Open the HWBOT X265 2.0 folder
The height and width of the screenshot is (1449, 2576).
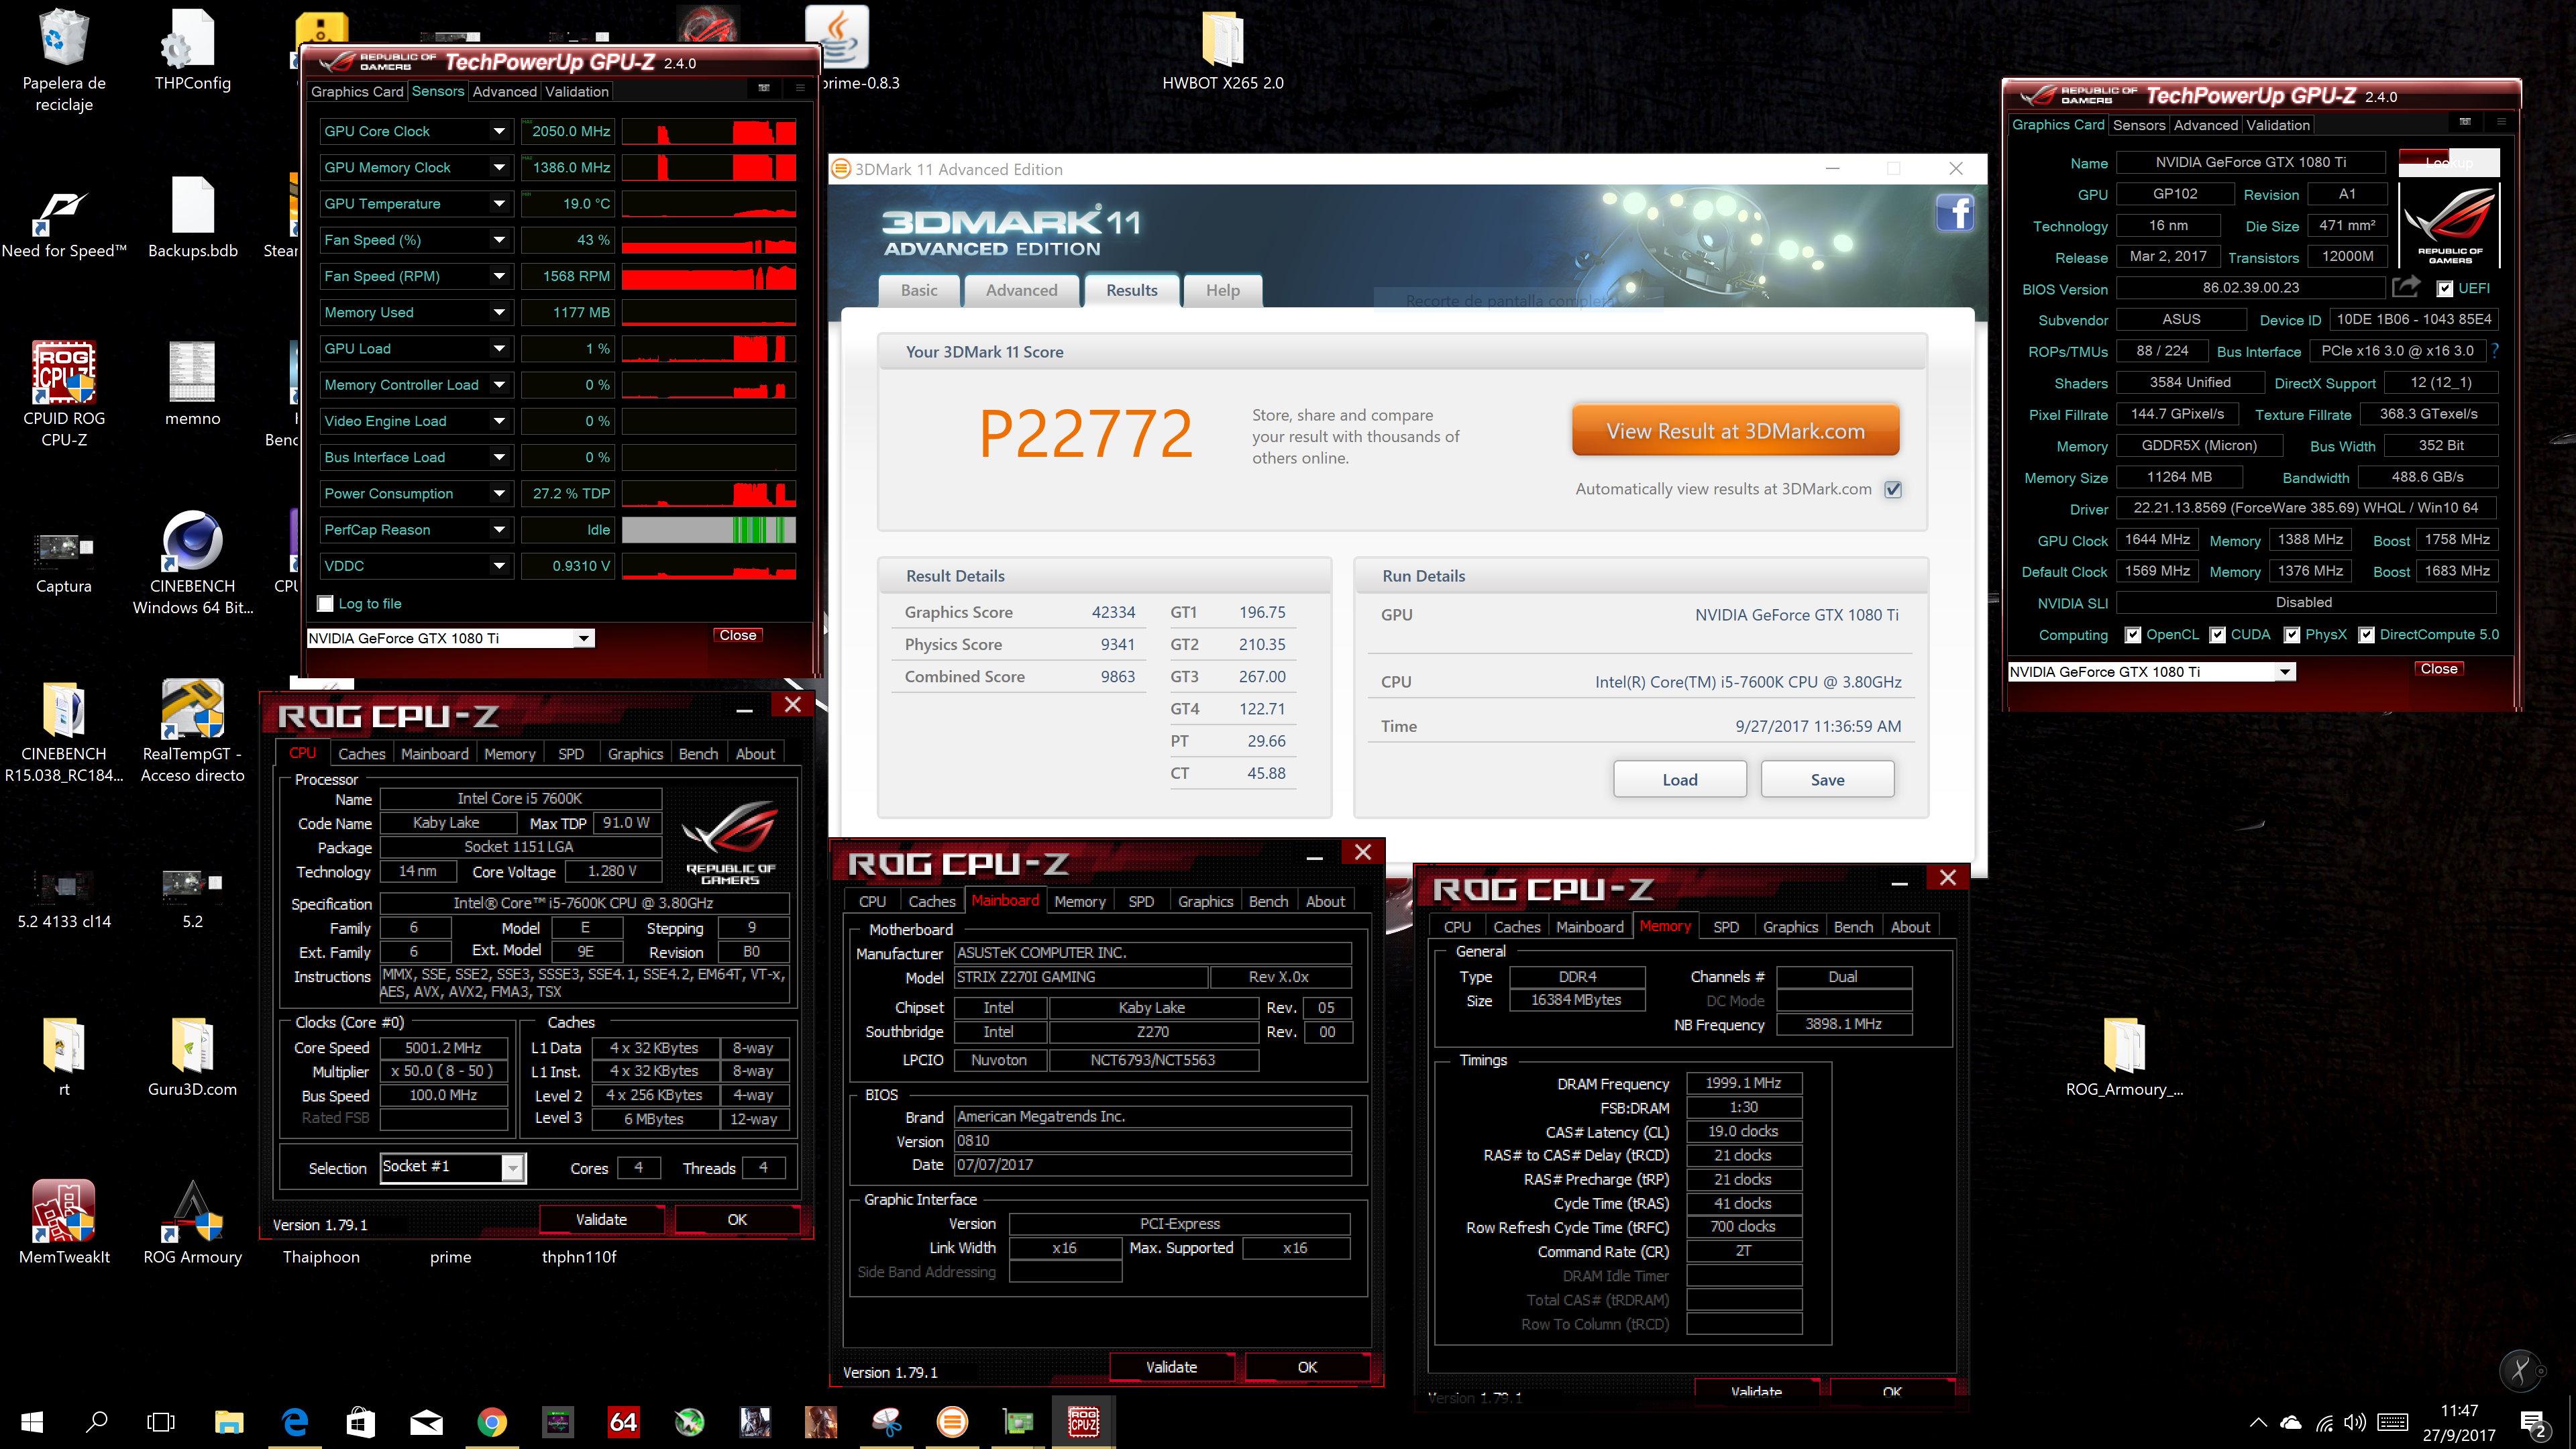coord(1222,50)
